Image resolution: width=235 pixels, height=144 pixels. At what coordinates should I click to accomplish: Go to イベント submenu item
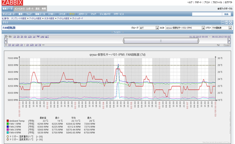coord(62,14)
